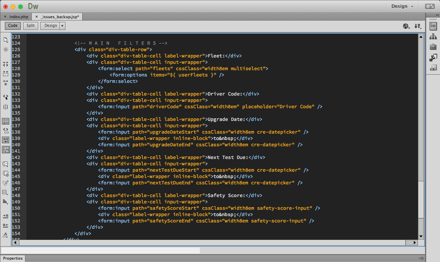Open the Design workspace switcher dropdown

coord(402,6)
